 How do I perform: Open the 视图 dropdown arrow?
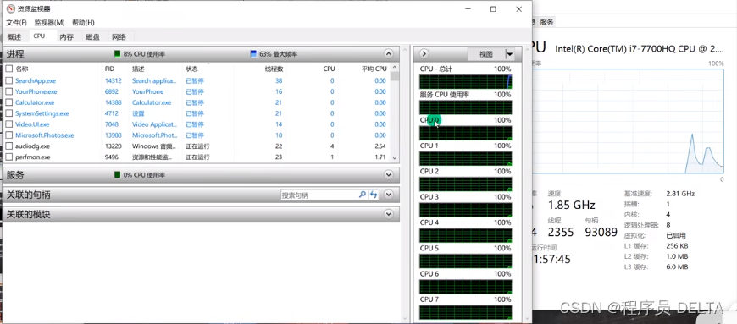tap(509, 54)
